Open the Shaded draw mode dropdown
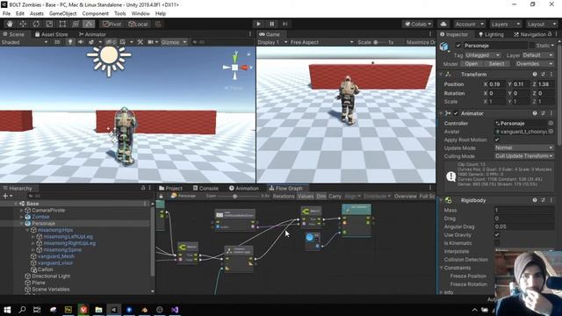The image size is (562, 316). [24, 42]
